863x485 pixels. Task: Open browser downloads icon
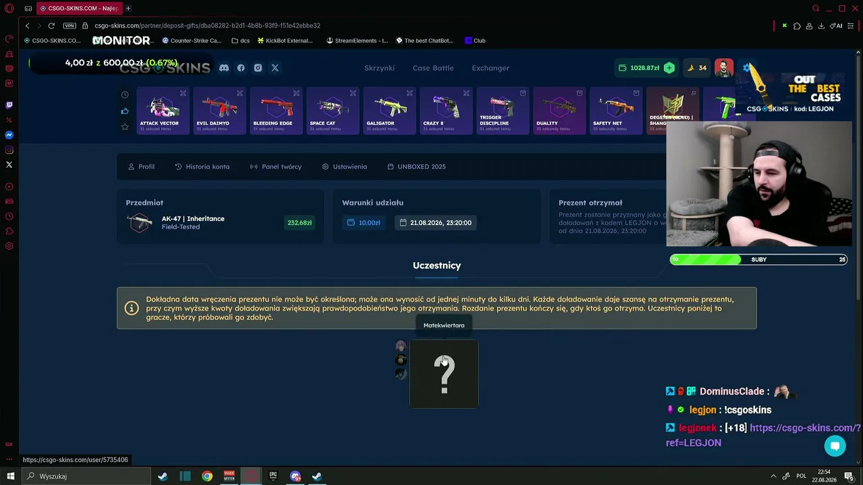[x=821, y=26]
